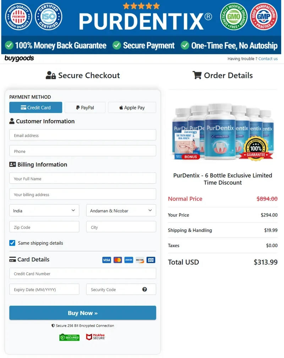Switch payment method to PayPal

pos(85,107)
